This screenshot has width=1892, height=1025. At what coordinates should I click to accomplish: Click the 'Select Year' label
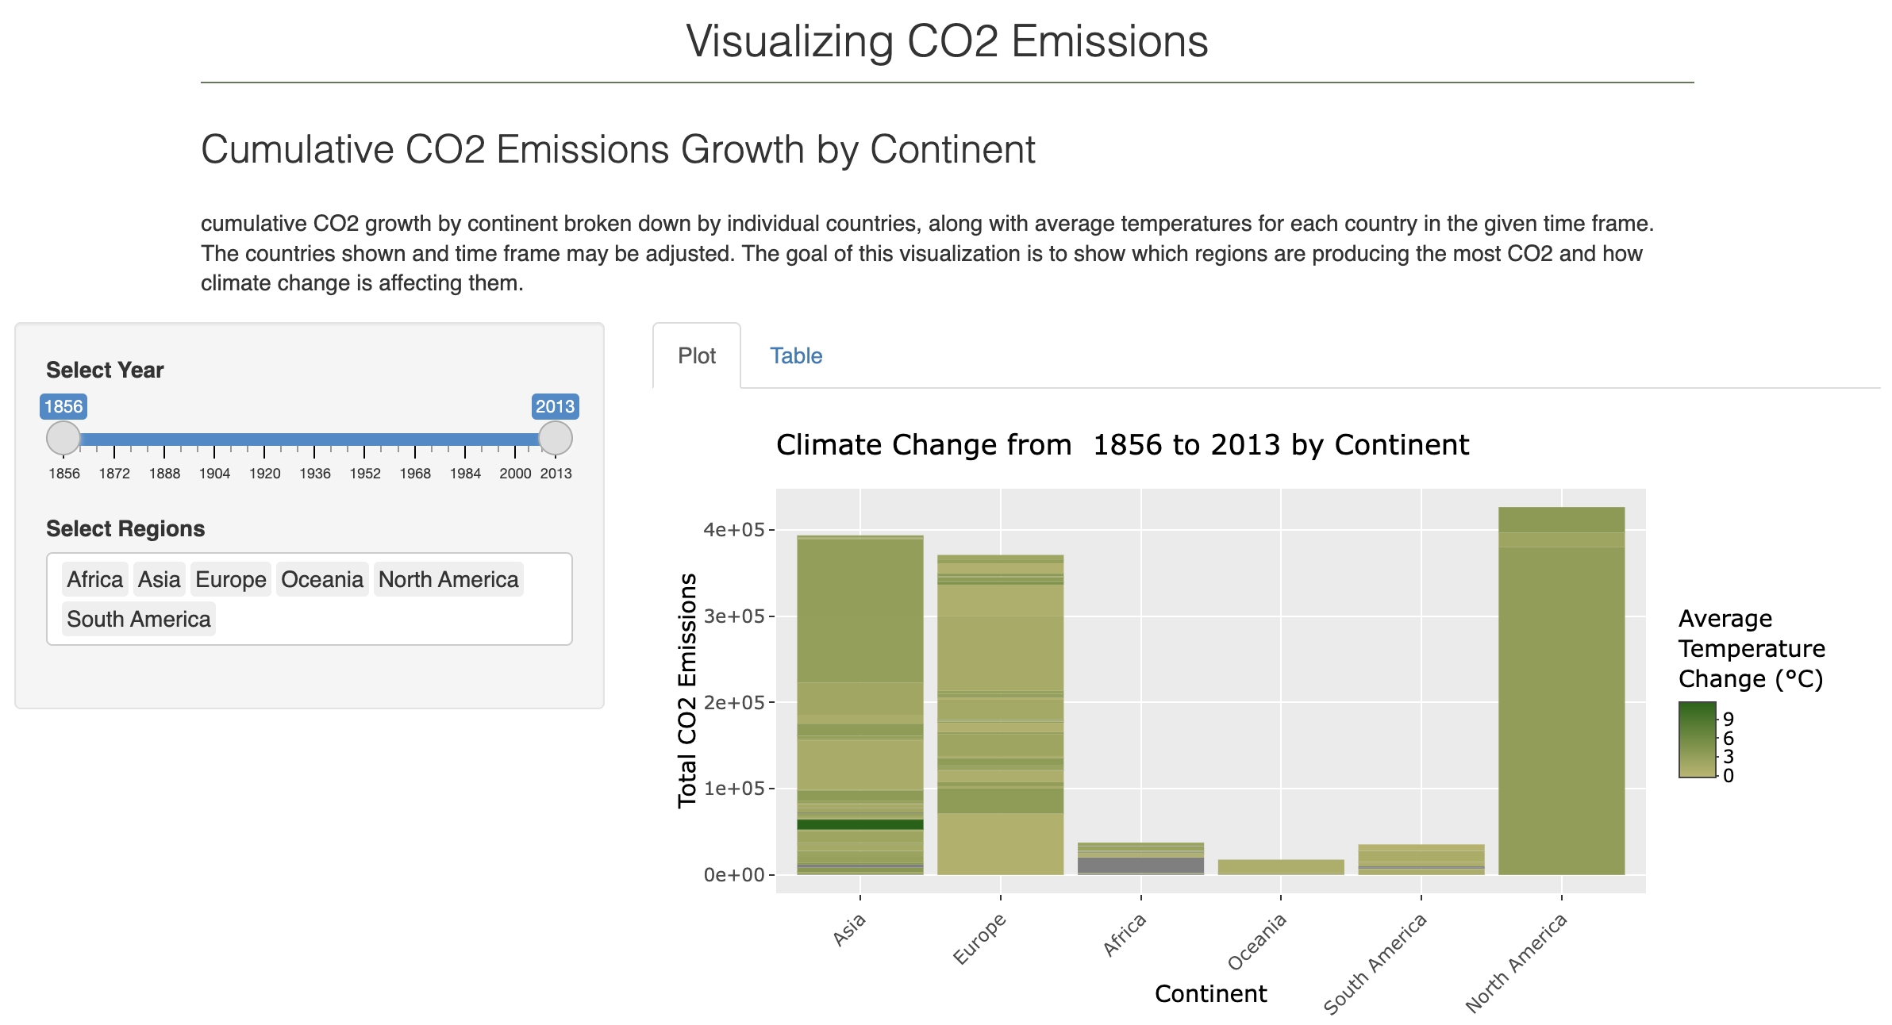pyautogui.click(x=105, y=370)
